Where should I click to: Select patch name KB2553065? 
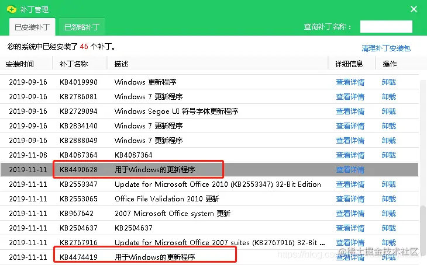[x=78, y=199]
